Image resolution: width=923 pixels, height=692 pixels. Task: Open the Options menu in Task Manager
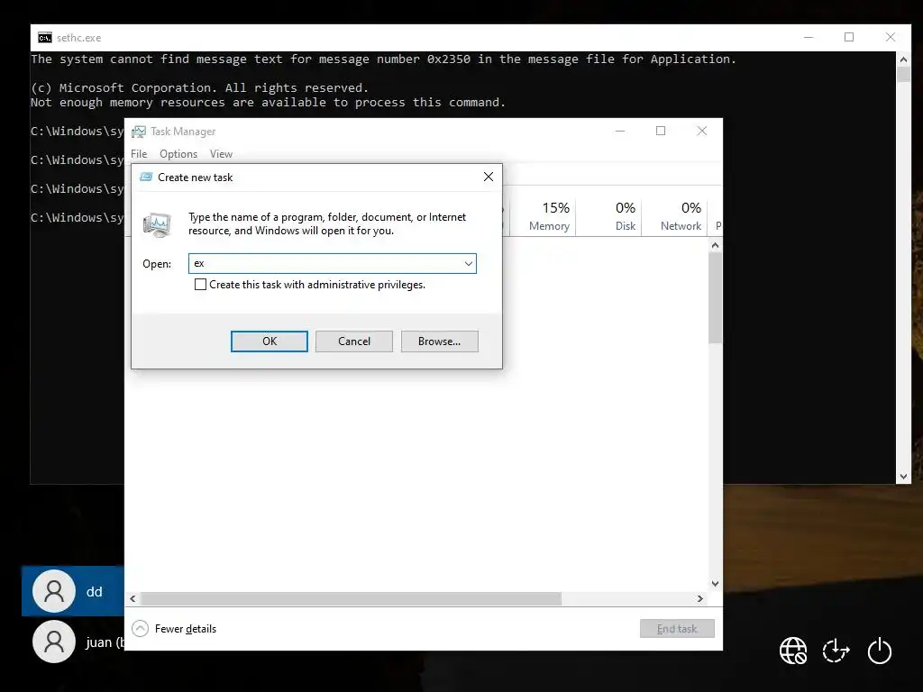[x=178, y=153]
